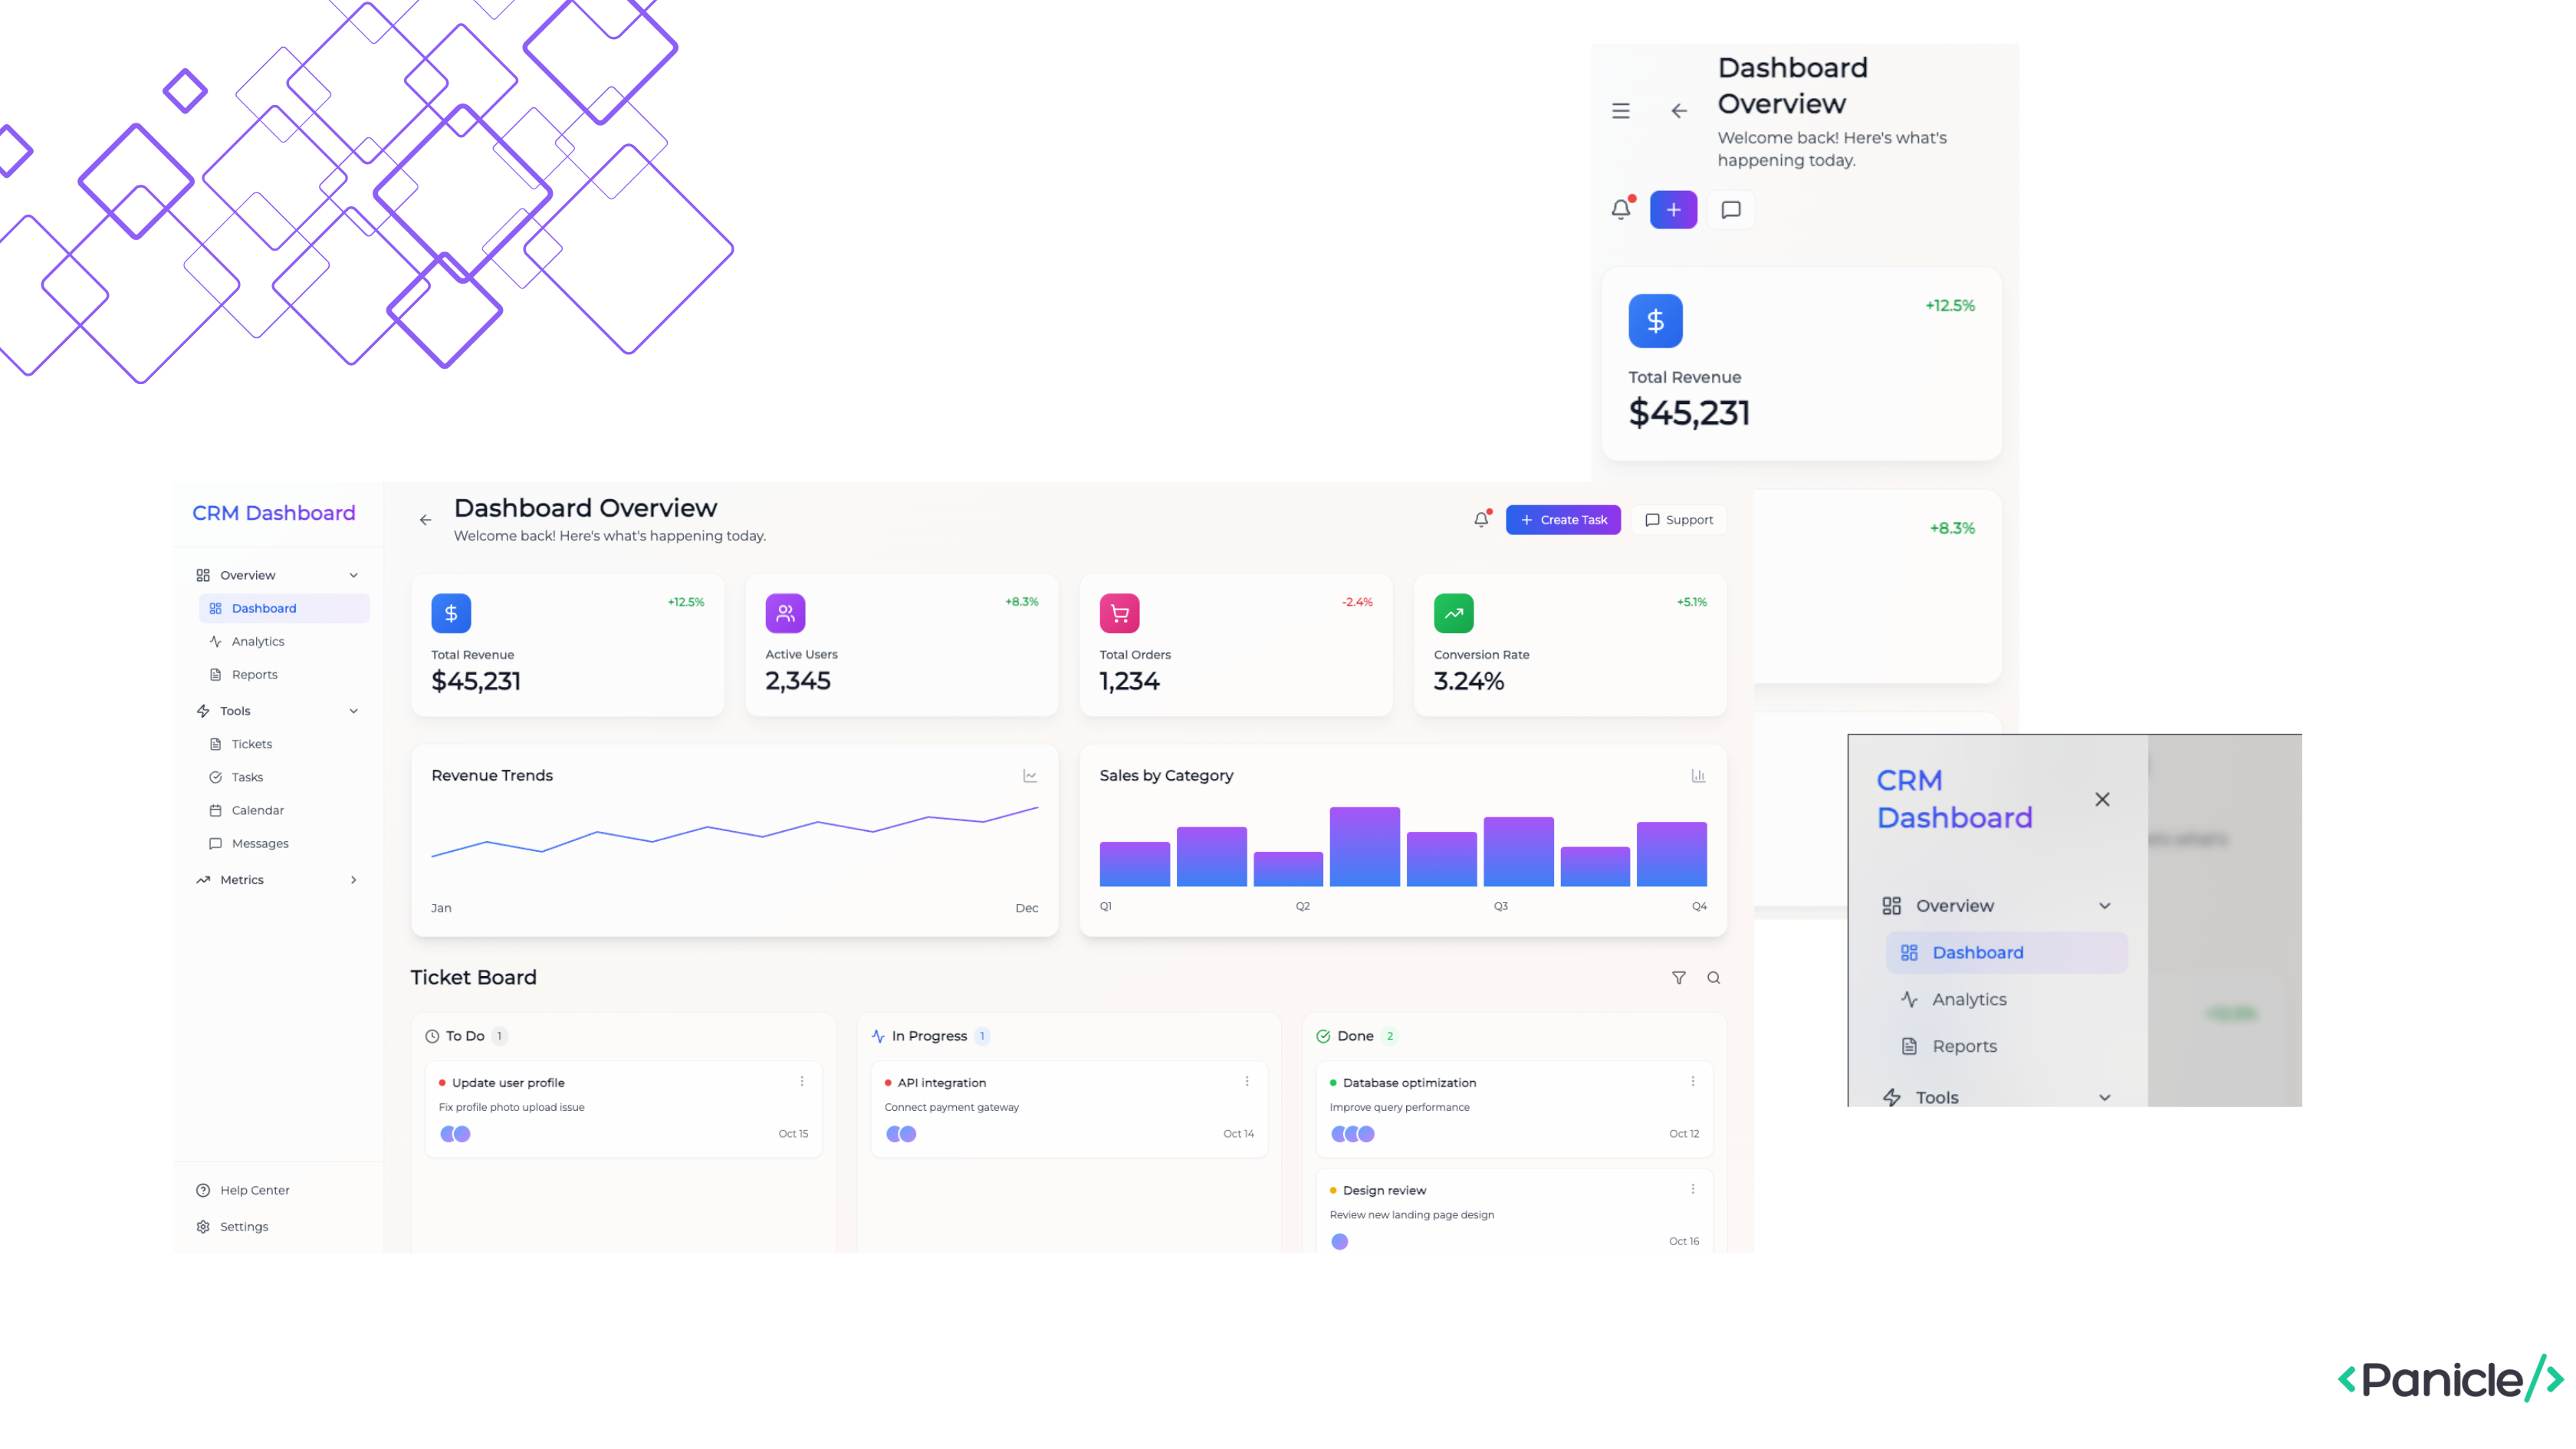
Task: Open the chat bubble icon in mobile header
Action: point(1731,209)
